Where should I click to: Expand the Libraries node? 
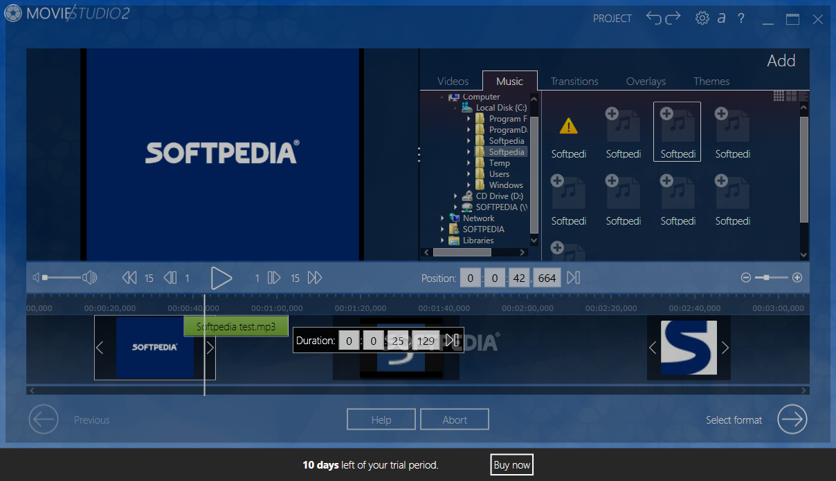443,240
